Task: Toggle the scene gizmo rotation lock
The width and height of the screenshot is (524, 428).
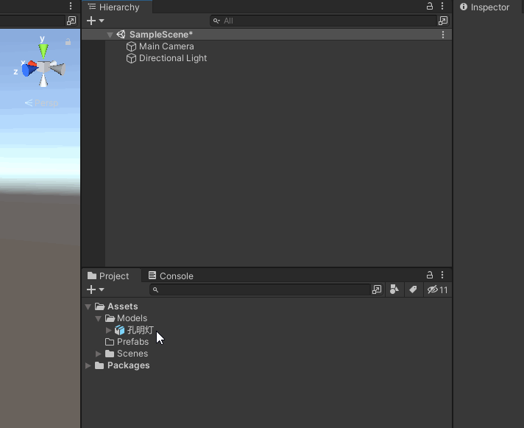Action: tap(68, 42)
